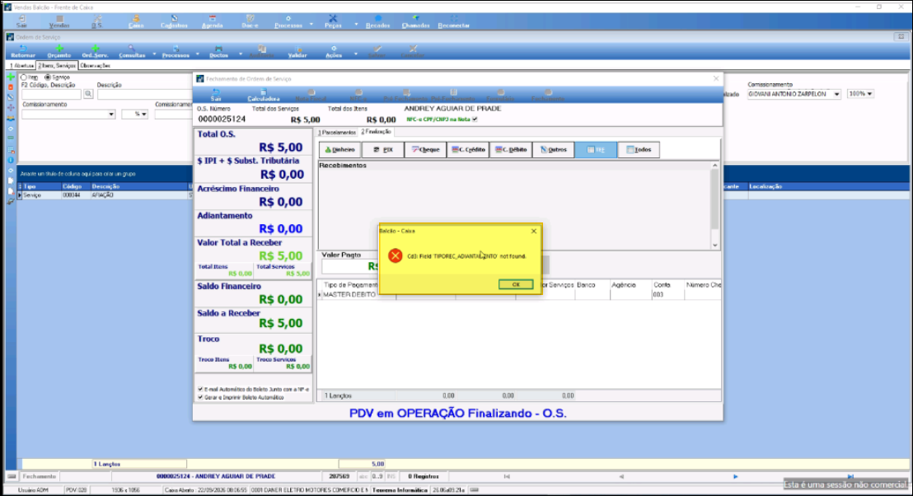Close the Balcão - Caixa error dialog
Screen dimensions: 913x496
click(x=534, y=232)
